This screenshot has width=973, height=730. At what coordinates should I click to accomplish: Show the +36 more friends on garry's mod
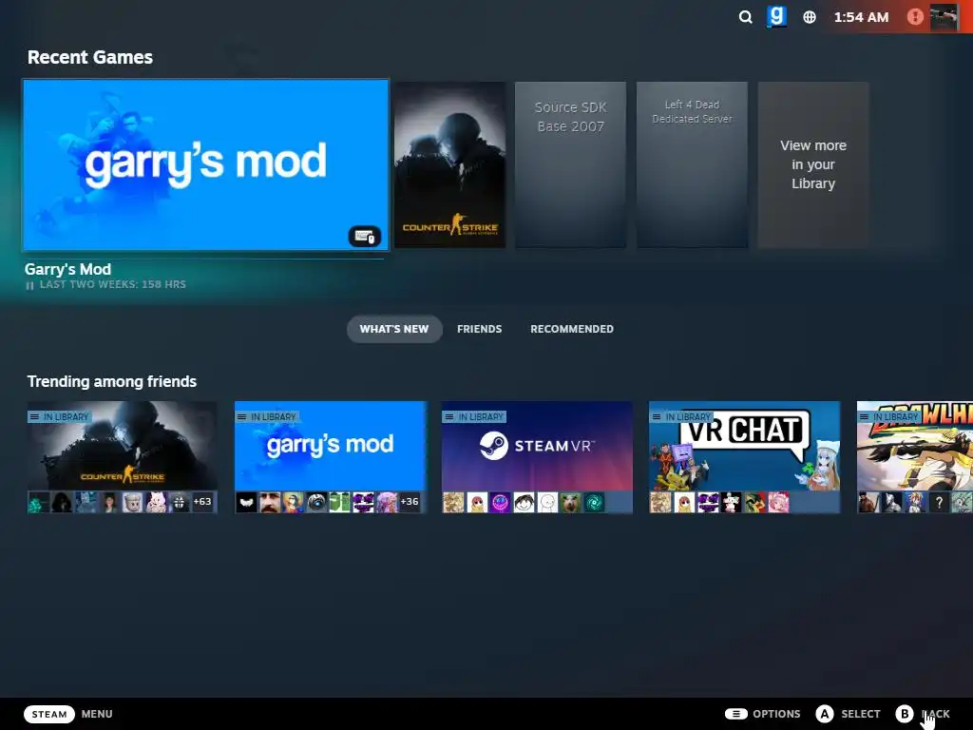(410, 502)
